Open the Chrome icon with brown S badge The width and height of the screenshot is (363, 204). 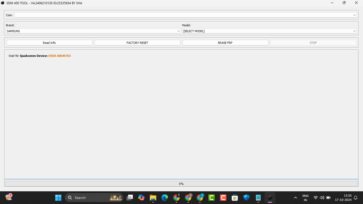[x=188, y=198]
